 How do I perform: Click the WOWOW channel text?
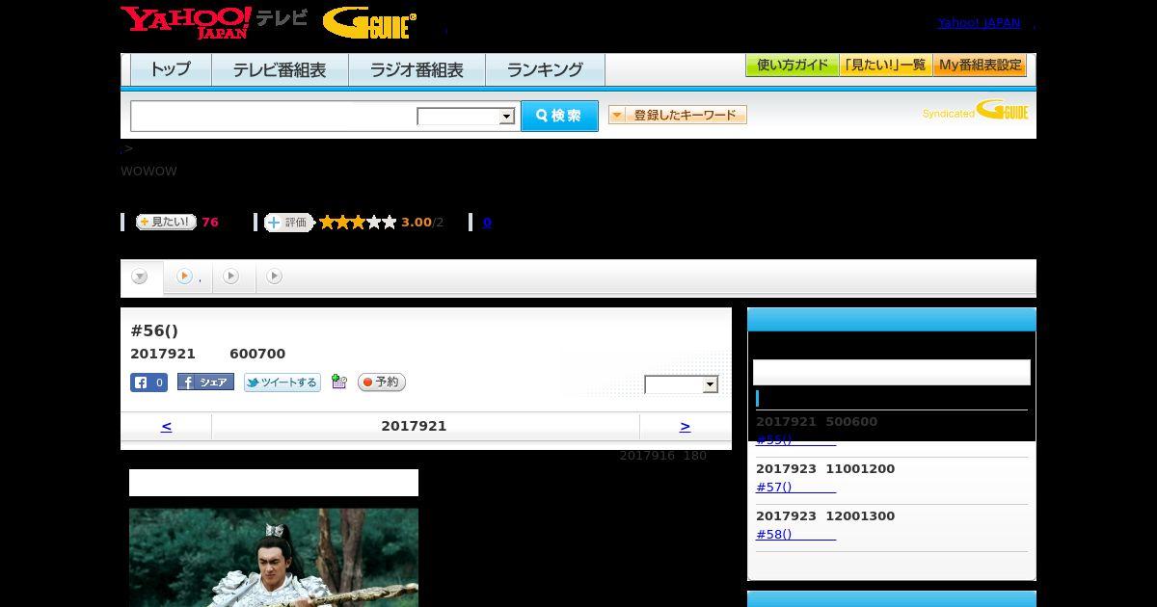[x=148, y=172]
